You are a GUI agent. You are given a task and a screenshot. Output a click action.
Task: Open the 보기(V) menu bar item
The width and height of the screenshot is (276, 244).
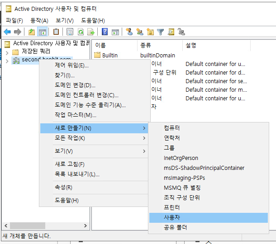(64, 21)
